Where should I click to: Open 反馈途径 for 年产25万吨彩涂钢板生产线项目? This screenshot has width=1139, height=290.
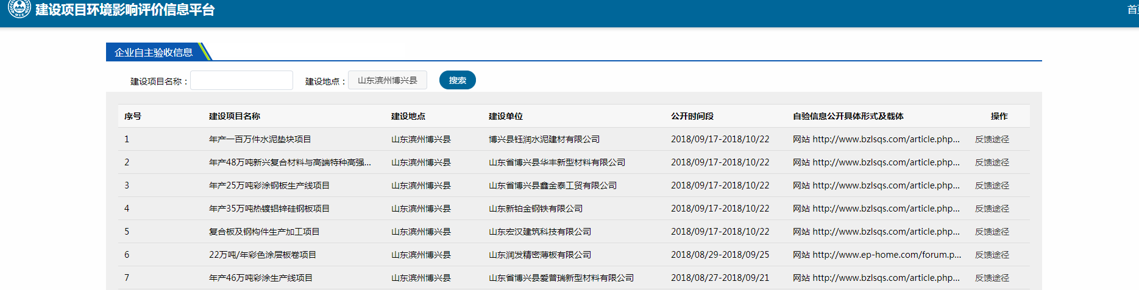pos(992,185)
